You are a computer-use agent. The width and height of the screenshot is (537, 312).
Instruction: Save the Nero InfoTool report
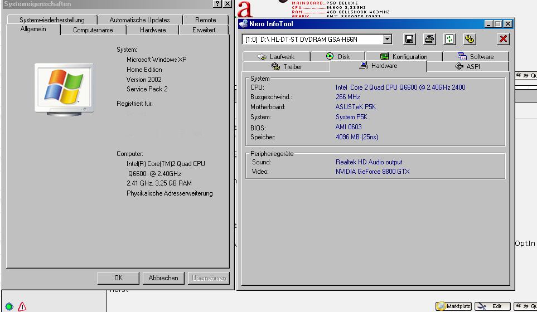click(x=409, y=40)
